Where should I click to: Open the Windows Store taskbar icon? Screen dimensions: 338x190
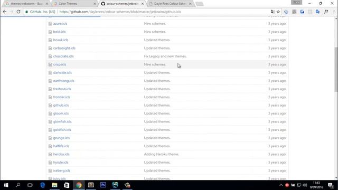[x=67, y=185]
